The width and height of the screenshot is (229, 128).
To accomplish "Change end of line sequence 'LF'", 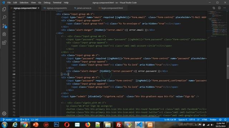I will (x=198, y=119).
